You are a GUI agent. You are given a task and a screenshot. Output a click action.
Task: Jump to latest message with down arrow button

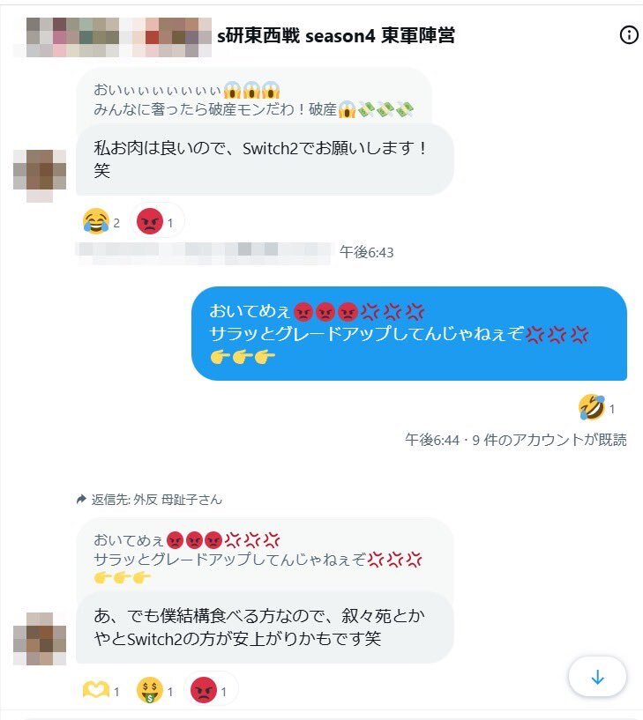(597, 677)
